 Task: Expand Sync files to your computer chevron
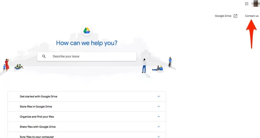click(159, 136)
